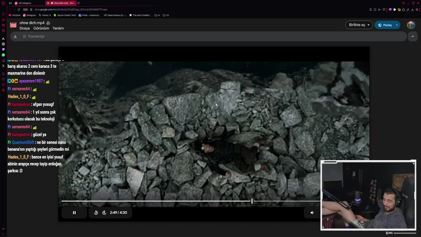Reload the page
This screenshot has width=421, height=237.
pyautogui.click(x=19, y=10)
